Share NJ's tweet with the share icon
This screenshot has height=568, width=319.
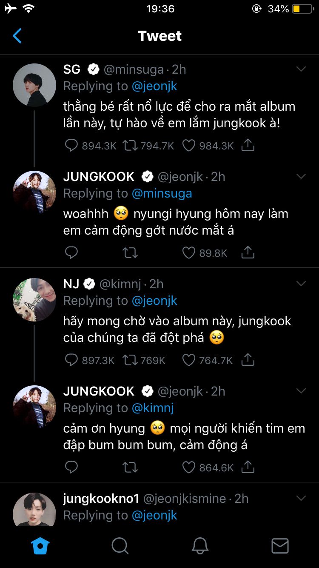pos(248,360)
